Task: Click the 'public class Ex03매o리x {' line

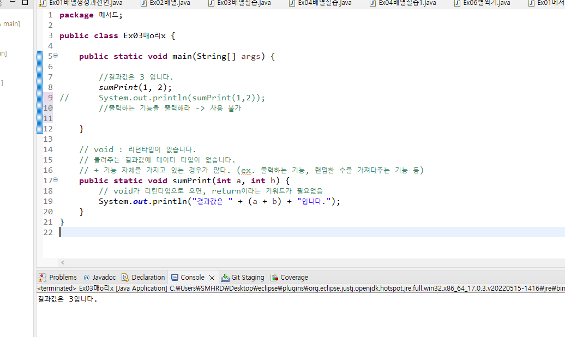Action: (x=117, y=35)
